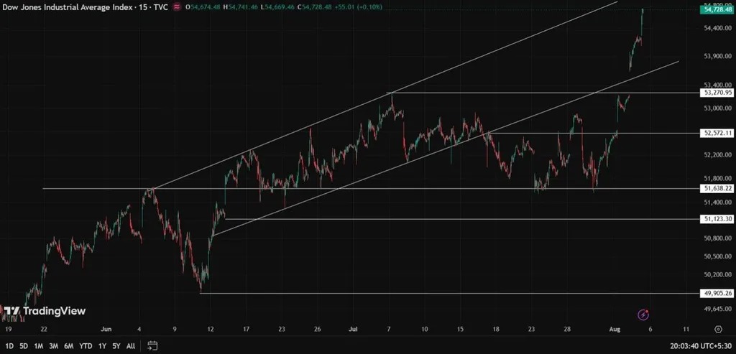
Task: Click the 50,500.00 axis price tick
Action: point(718,256)
